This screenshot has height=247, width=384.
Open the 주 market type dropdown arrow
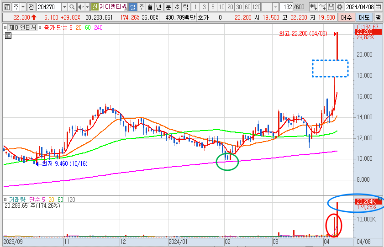[x=23, y=7]
